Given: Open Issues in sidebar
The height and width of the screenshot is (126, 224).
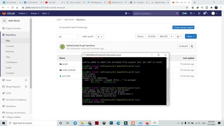Looking at the screenshot, I should tap(8, 80).
